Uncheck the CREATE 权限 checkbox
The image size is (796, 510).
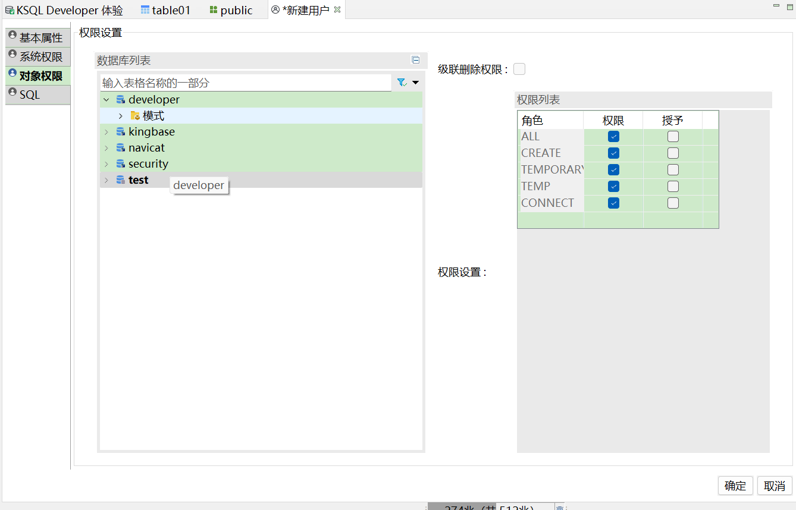click(x=613, y=153)
